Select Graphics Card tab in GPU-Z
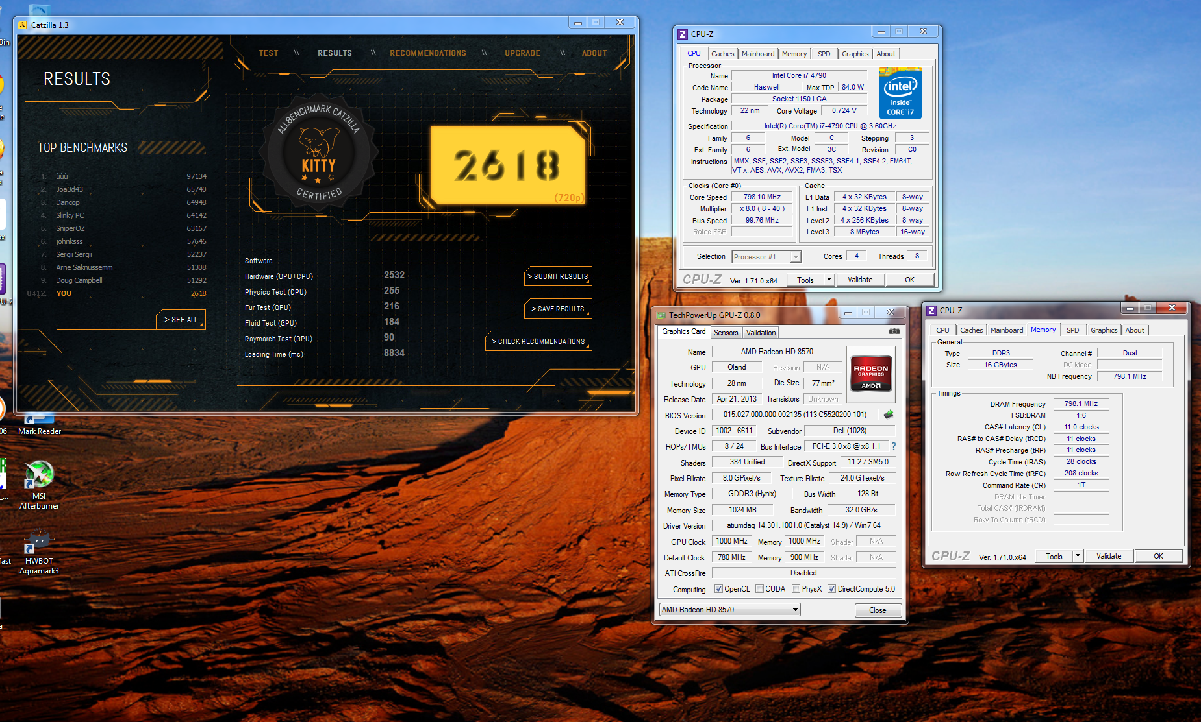Viewport: 1201px width, 722px height. tap(683, 331)
